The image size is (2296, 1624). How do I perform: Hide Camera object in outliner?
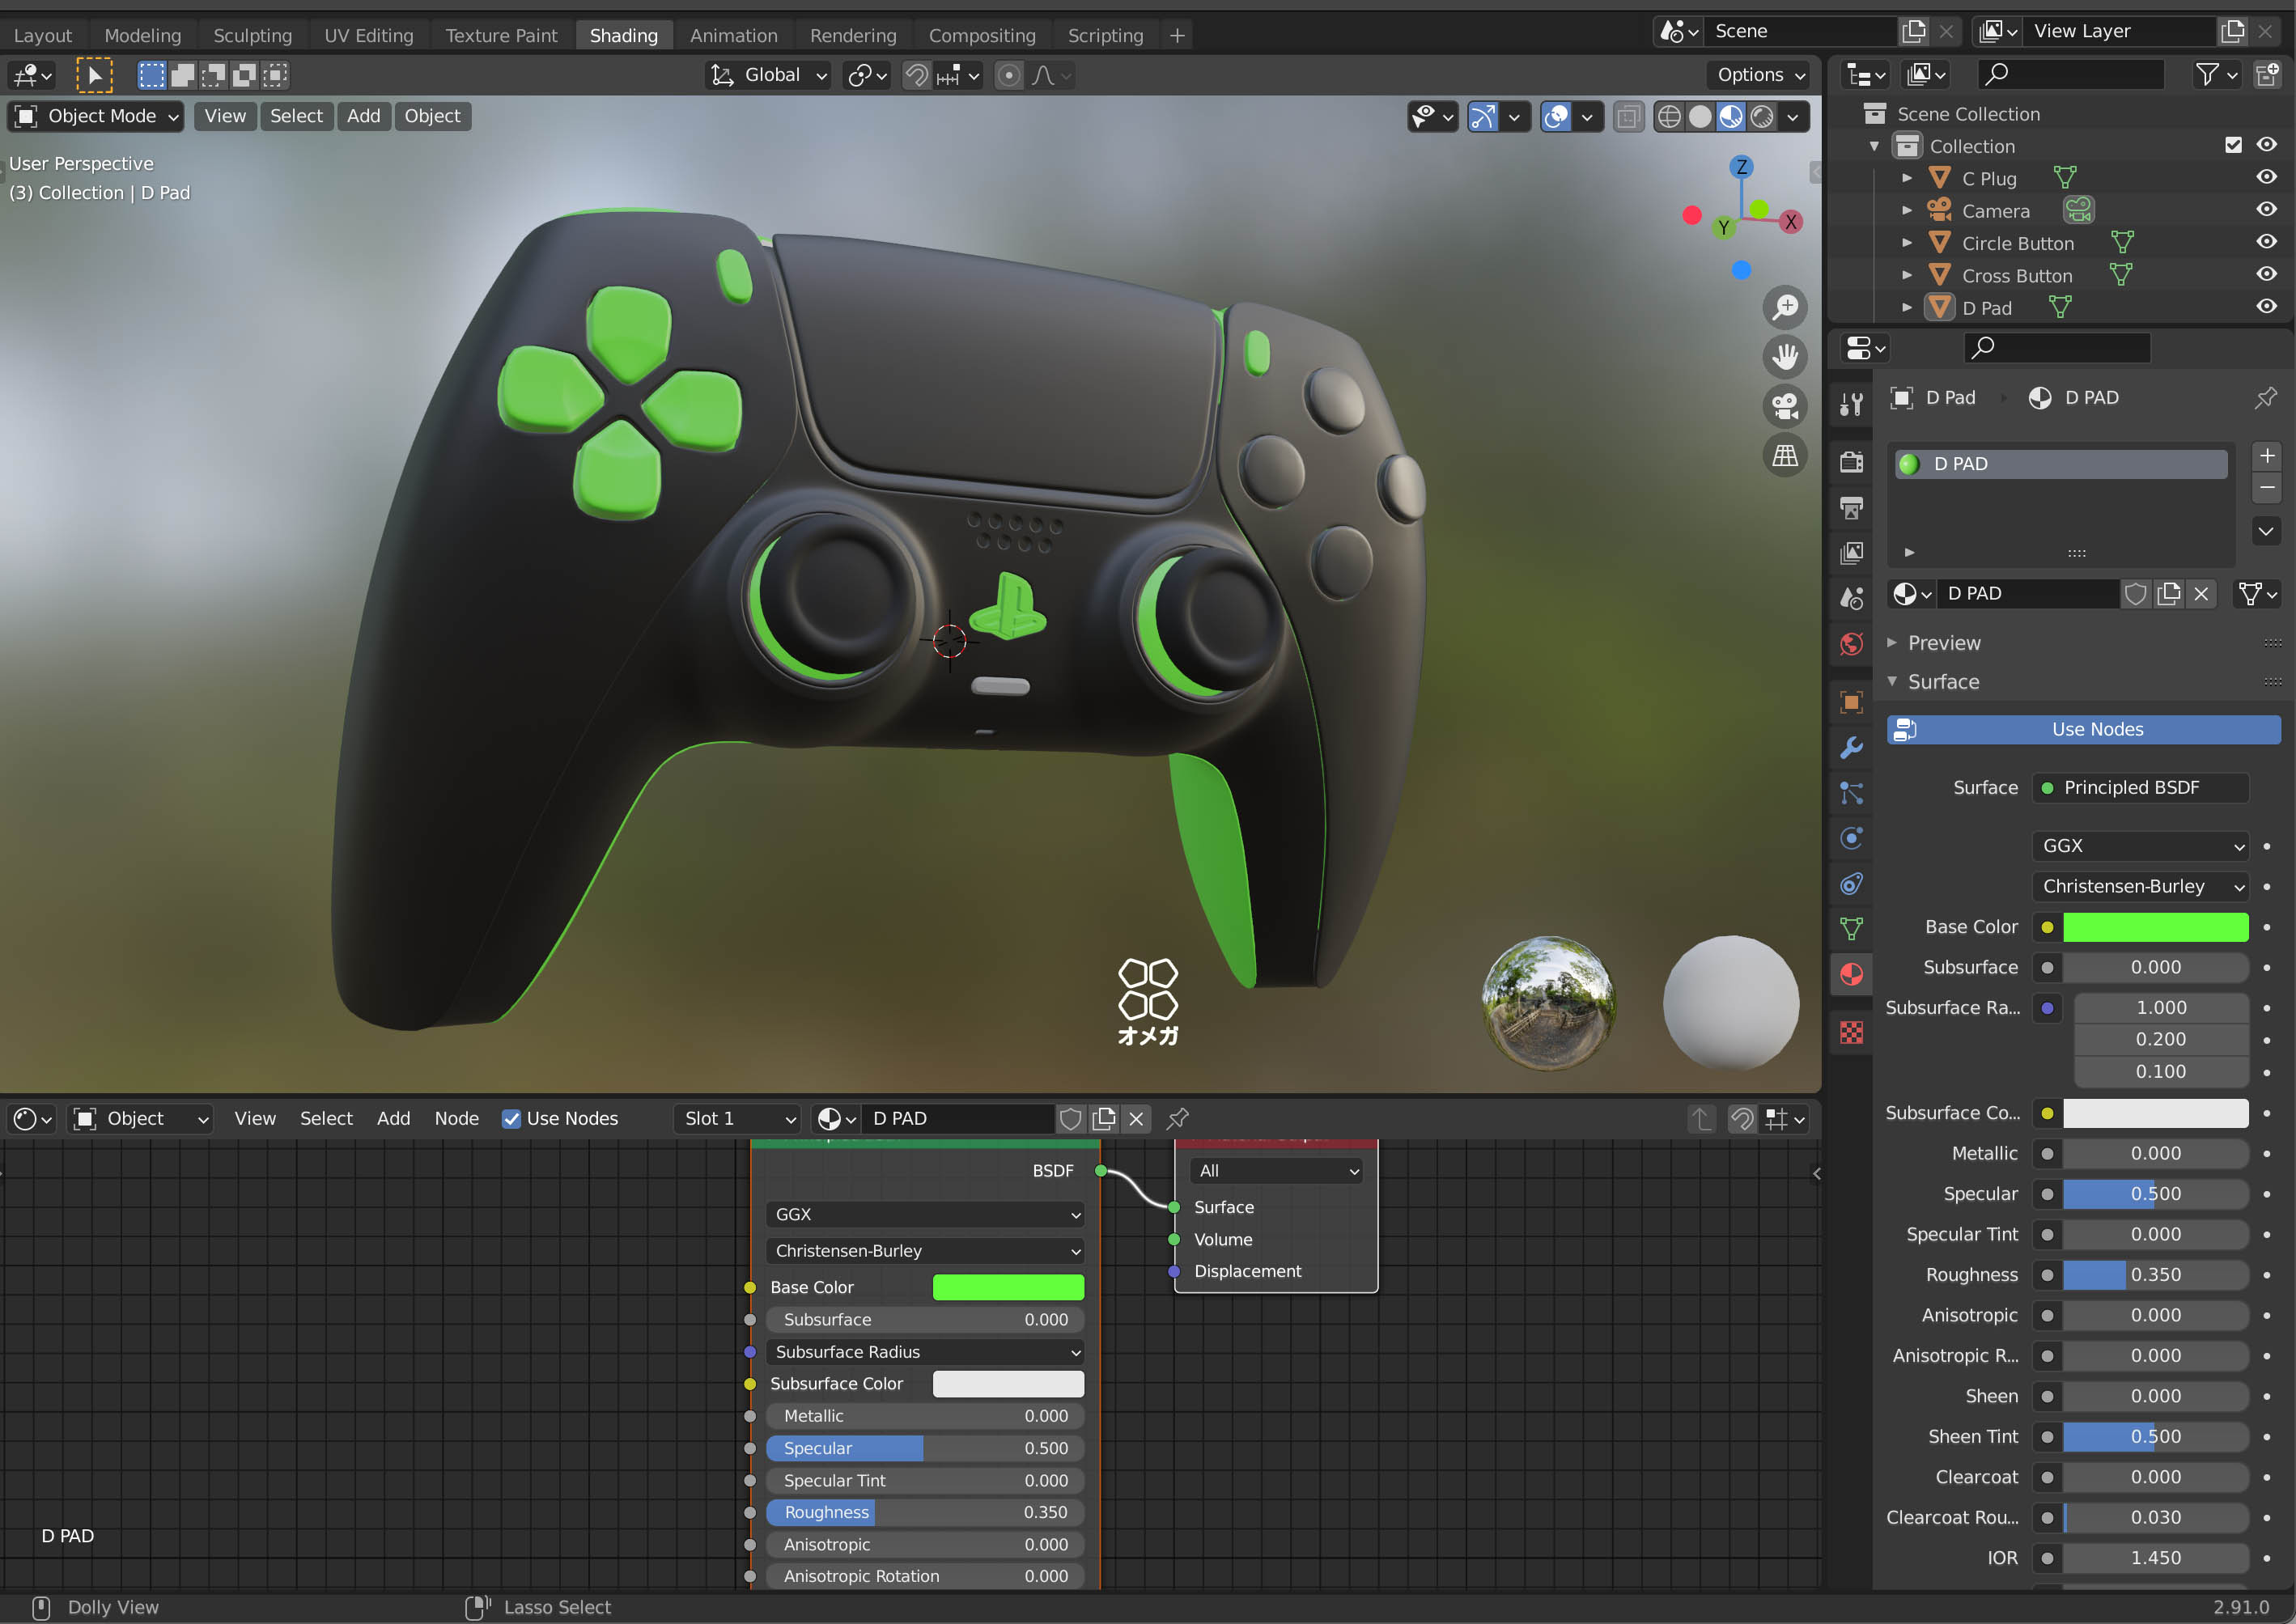coord(2266,210)
